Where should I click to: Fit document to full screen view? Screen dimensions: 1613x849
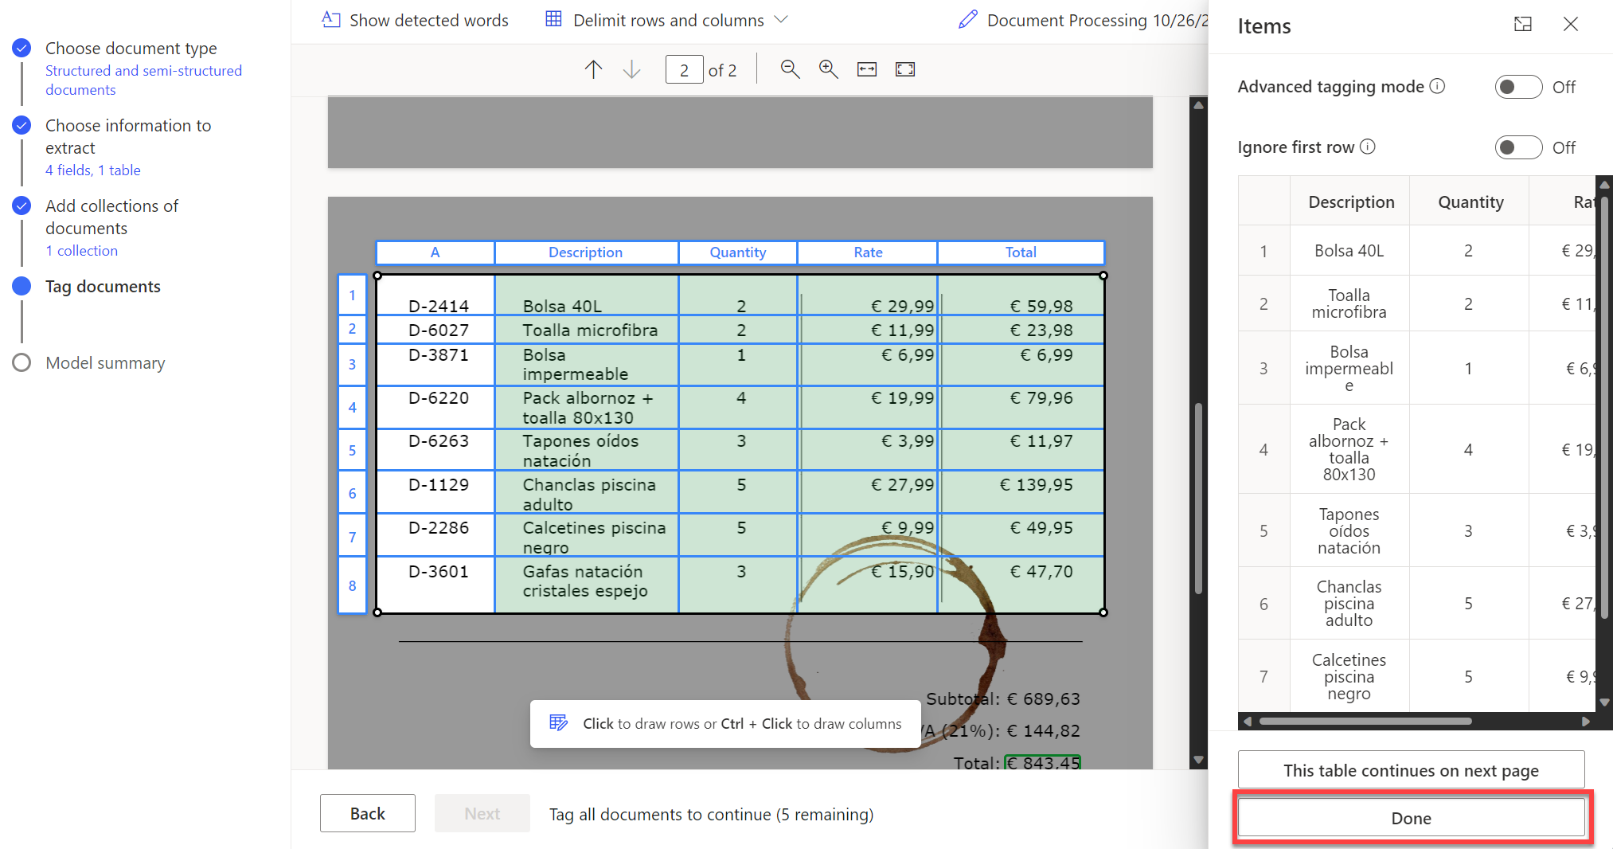[x=904, y=69]
